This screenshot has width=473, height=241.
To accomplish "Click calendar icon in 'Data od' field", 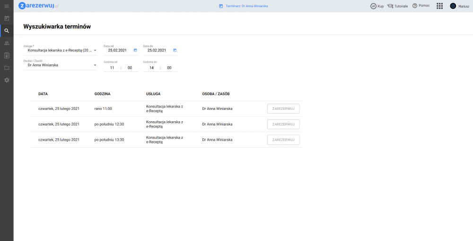I will [x=135, y=50].
